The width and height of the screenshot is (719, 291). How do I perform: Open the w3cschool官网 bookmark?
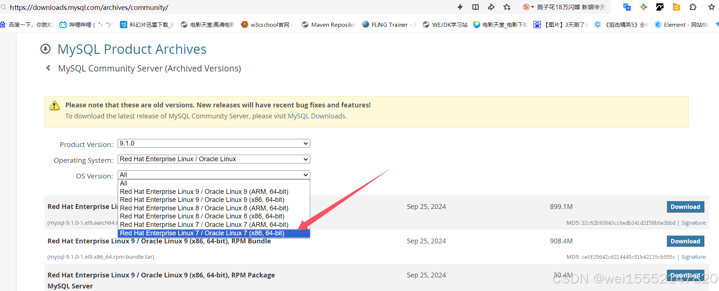(x=267, y=25)
